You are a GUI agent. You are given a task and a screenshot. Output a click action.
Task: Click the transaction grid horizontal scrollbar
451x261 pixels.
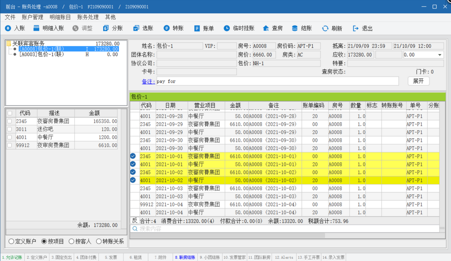click(x=228, y=235)
